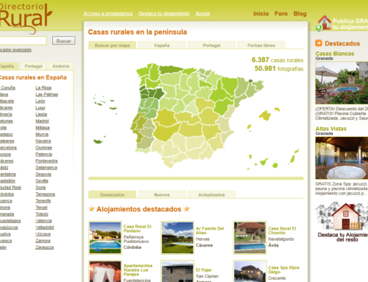Click the Mallorca island on the map
The height and width of the screenshot is (282, 368).
(x=265, y=116)
